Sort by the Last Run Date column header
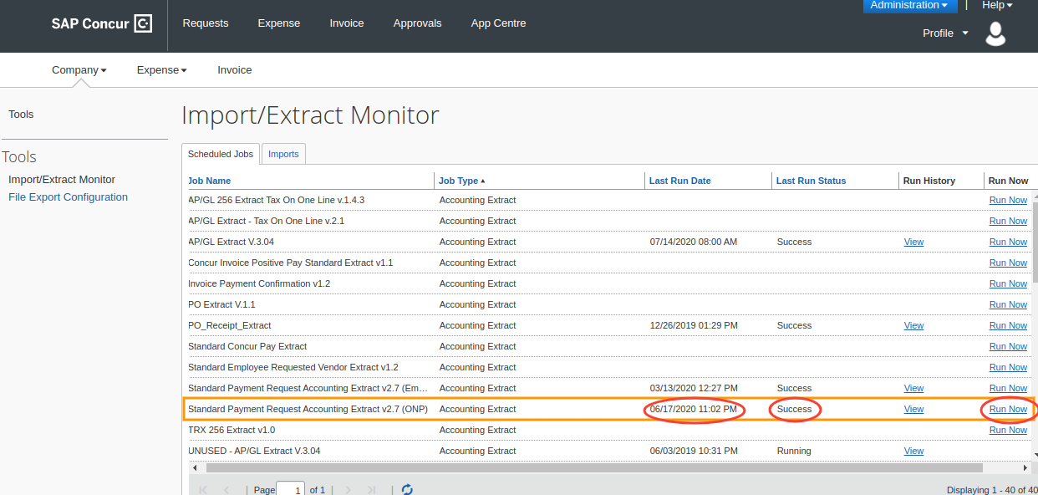Screen dimensions: 1038x495 click(680, 181)
